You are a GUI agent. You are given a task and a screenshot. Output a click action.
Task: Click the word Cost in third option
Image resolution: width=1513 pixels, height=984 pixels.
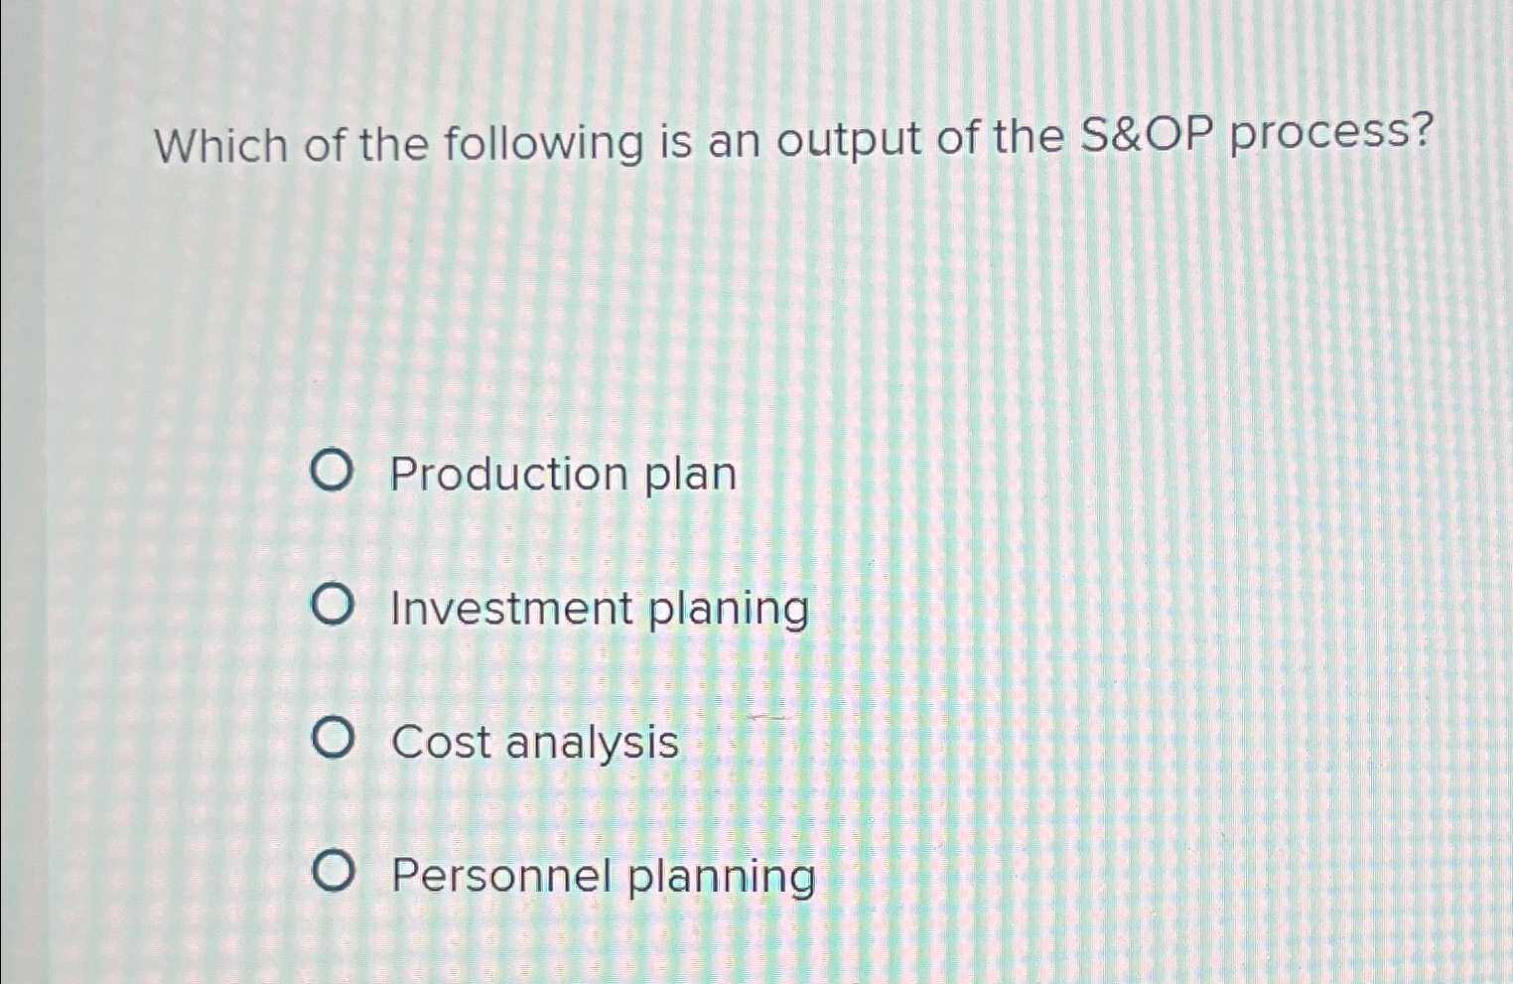[x=441, y=742]
